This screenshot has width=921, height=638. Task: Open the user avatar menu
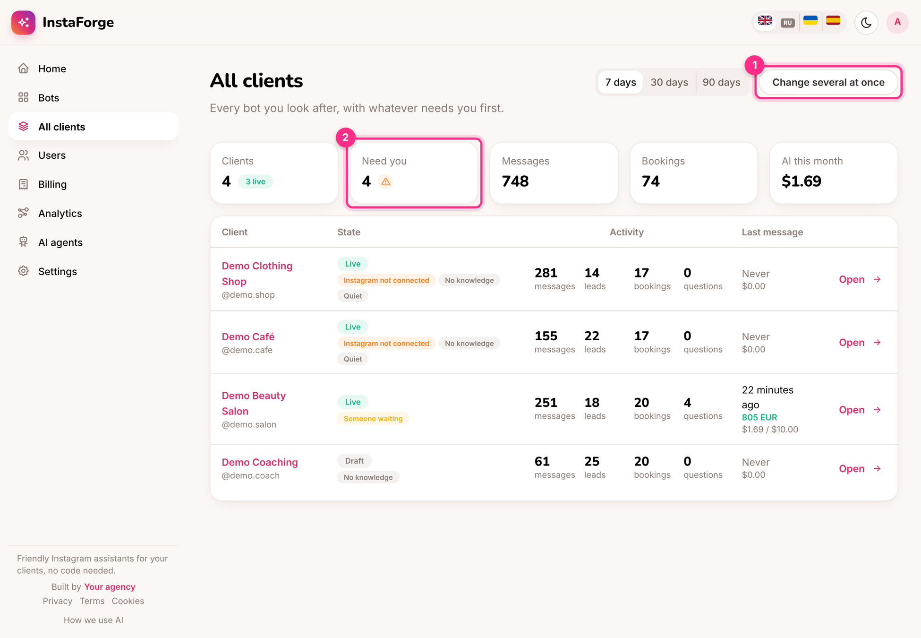(897, 22)
